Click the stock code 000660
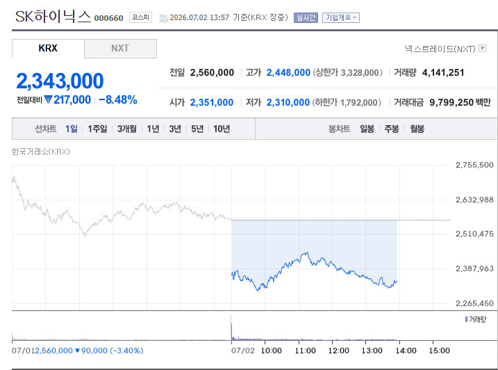The image size is (498, 370). click(108, 18)
